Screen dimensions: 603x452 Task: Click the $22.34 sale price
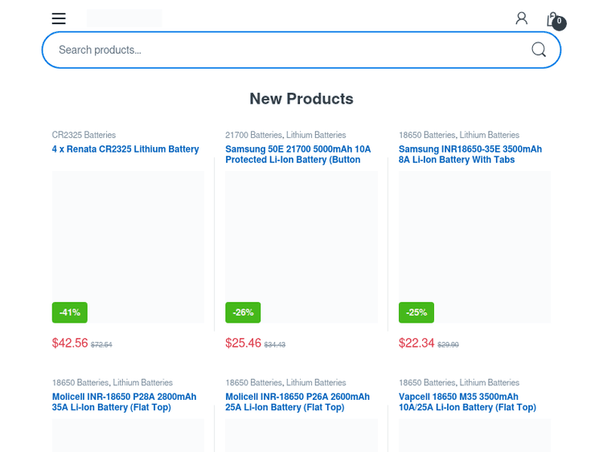coord(416,344)
